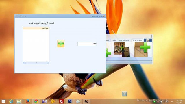
Task: Open FileZilla from the taskbar
Action: point(61,101)
